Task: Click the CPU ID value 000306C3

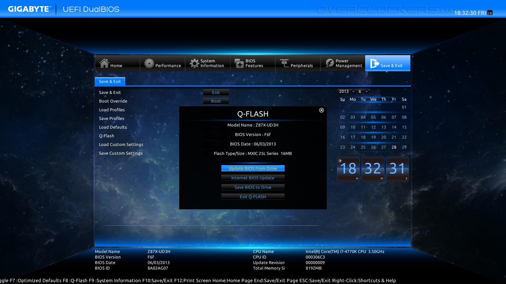Action: 315,257
